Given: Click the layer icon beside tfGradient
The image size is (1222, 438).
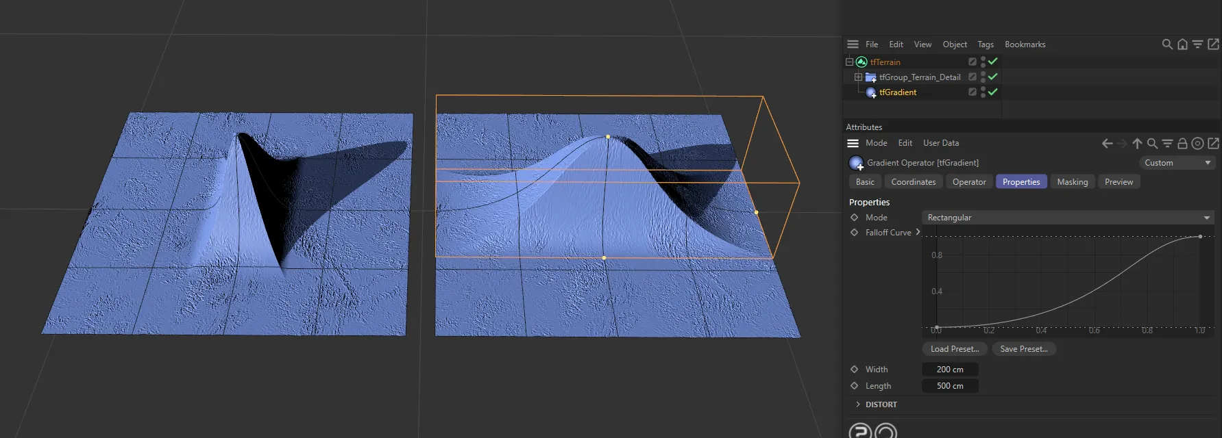Looking at the screenshot, I should [972, 92].
